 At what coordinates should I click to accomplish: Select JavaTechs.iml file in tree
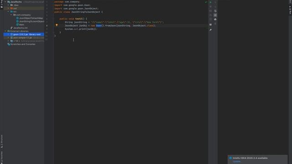pos(20,28)
